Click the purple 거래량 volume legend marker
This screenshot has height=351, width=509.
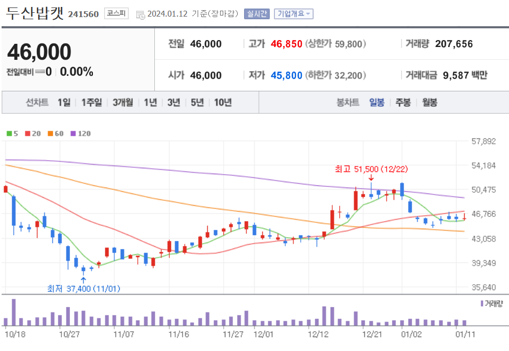482,303
